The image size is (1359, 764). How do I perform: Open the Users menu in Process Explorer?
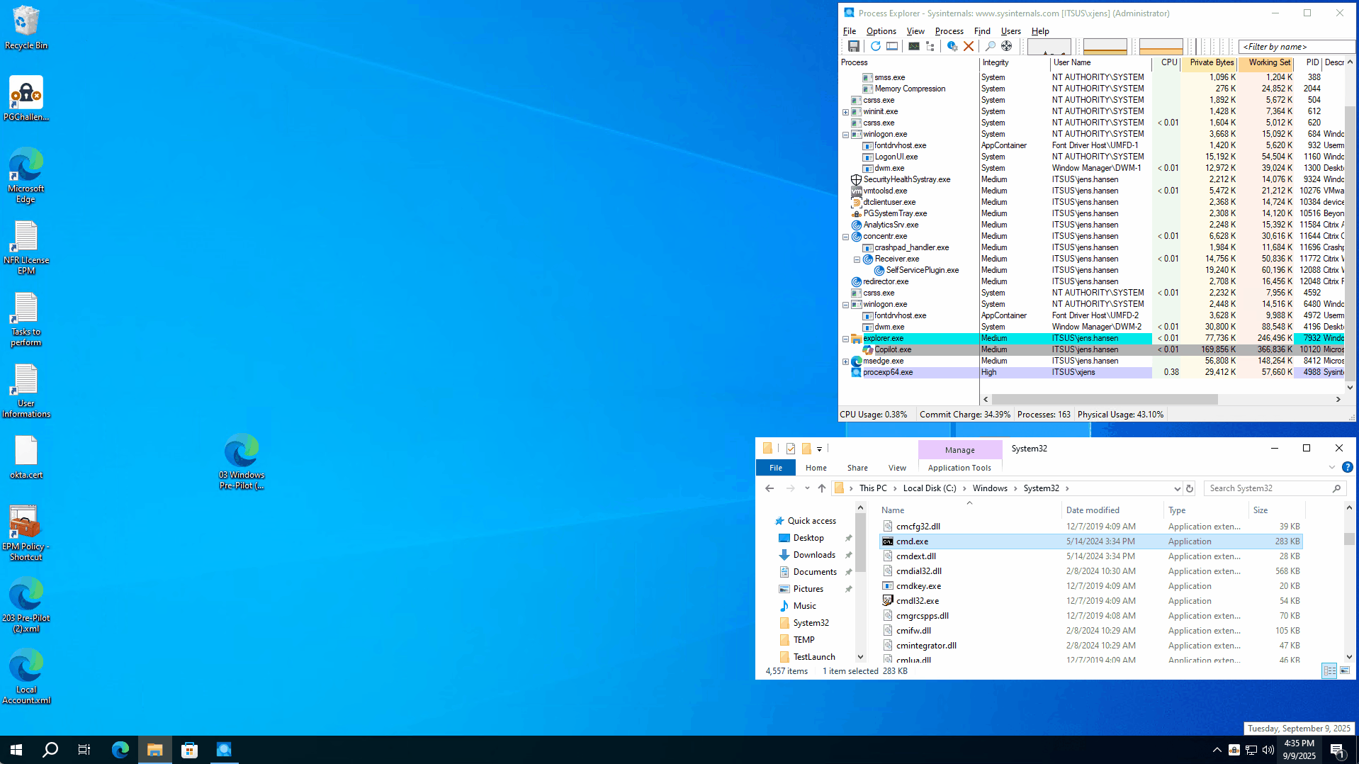click(x=1010, y=31)
